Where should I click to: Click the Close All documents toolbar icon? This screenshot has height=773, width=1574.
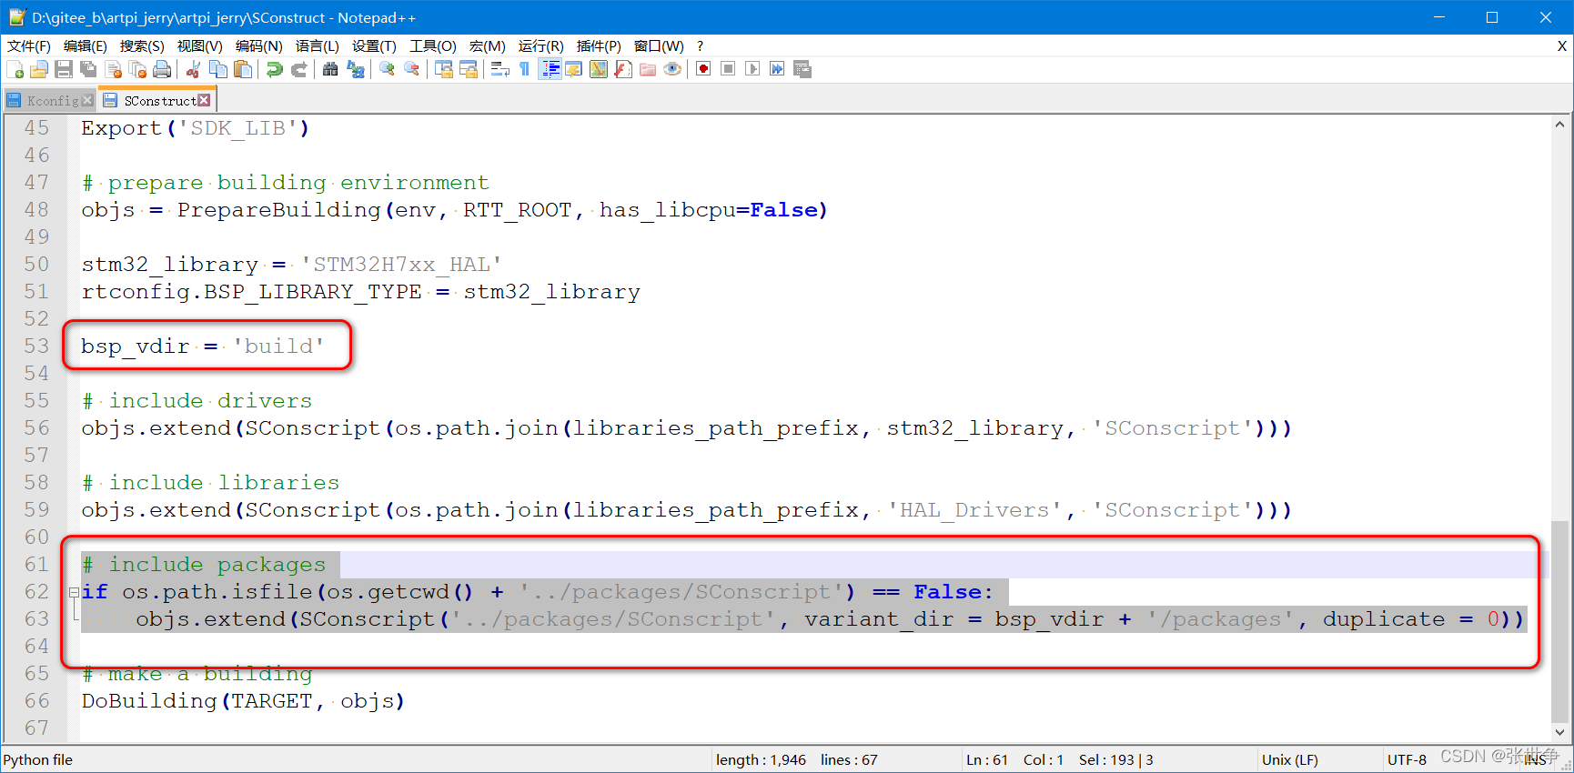137,69
